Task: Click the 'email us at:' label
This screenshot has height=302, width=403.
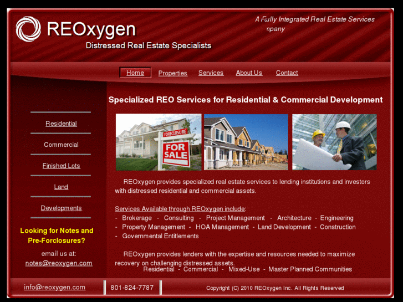Action: (59, 254)
